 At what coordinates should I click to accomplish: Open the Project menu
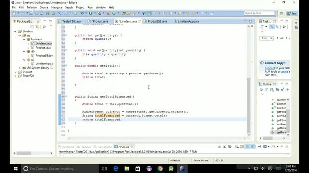(x=80, y=8)
